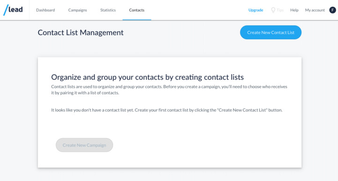Viewport: 338px width, 181px height.
Task: Select the Contacts tab
Action: click(x=137, y=10)
